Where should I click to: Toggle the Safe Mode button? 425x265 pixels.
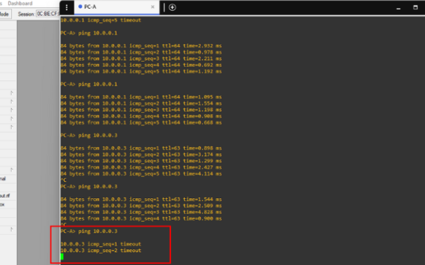click(x=5, y=14)
